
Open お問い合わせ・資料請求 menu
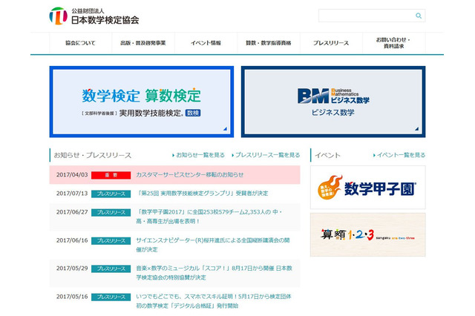point(393,43)
